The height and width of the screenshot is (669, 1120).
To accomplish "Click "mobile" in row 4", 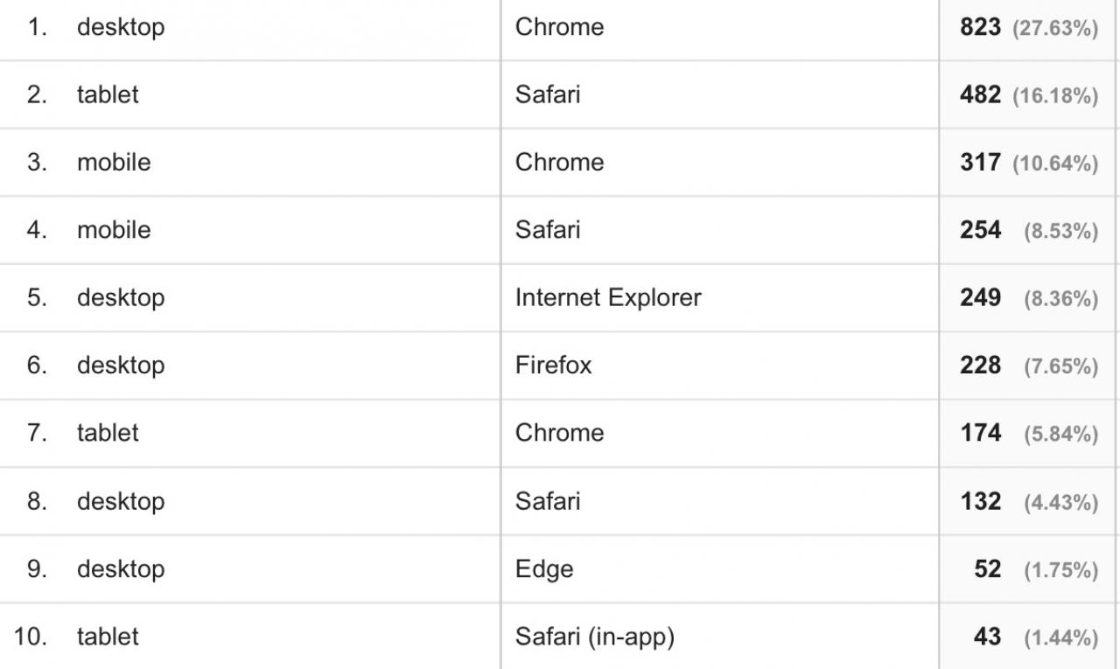I will click(114, 230).
